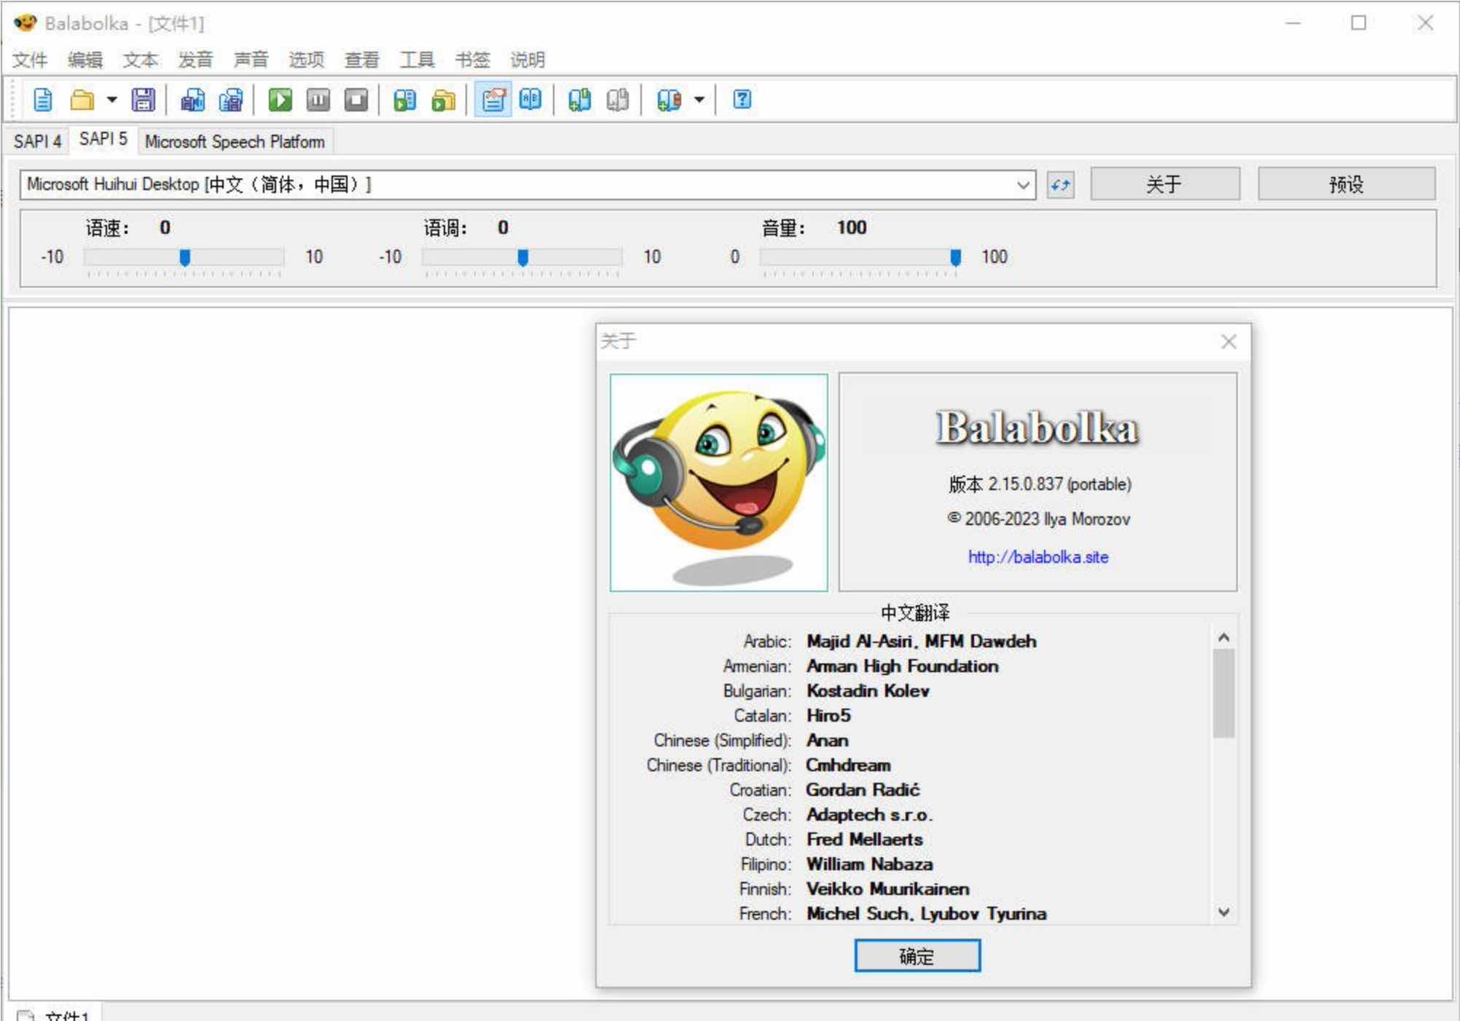Click the save floppy disk icon

click(x=143, y=100)
